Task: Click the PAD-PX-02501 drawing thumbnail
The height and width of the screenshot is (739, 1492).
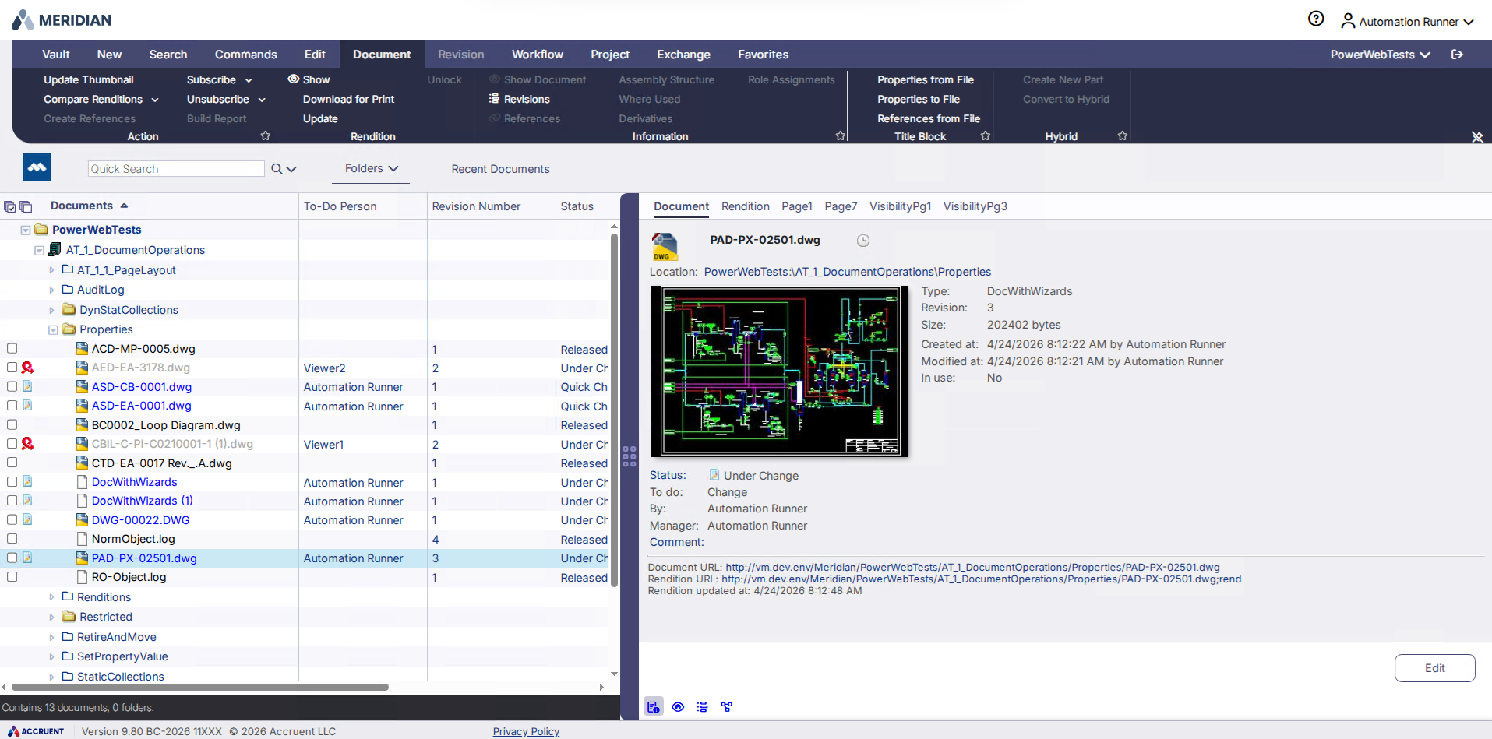Action: click(780, 371)
